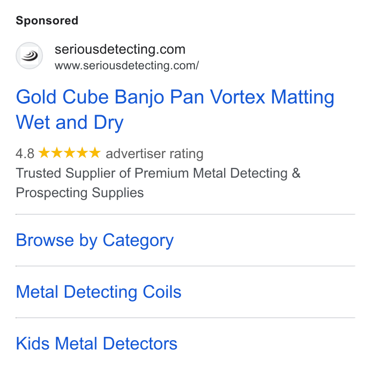Click the seriousdetecting.com spiral favicon
The width and height of the screenshot is (371, 369).
(x=29, y=56)
